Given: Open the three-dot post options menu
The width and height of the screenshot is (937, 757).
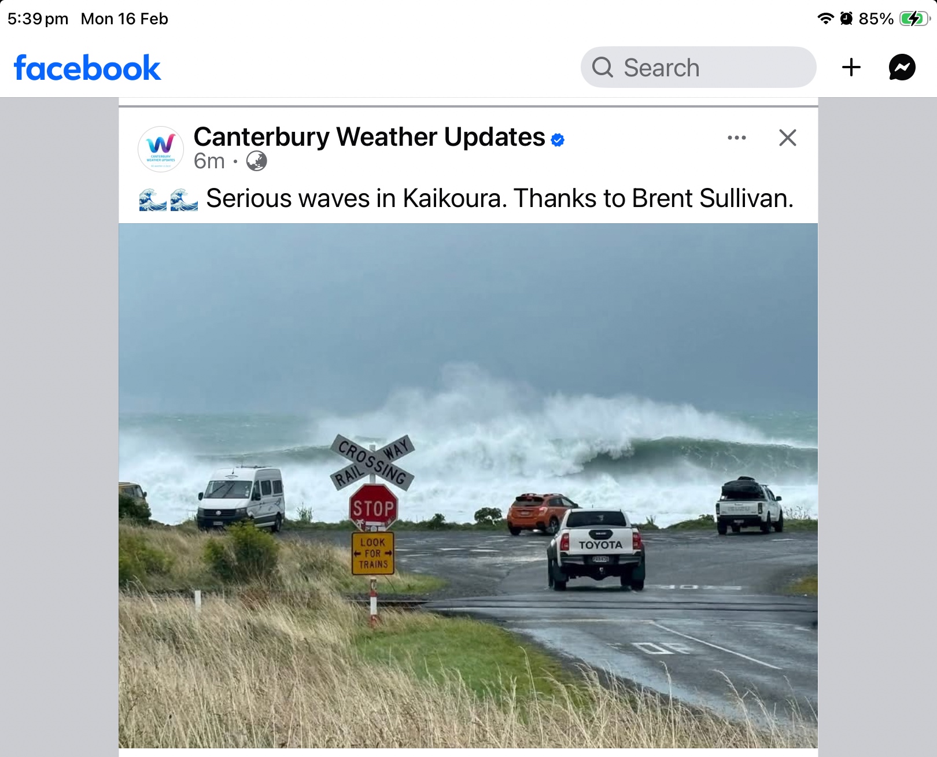Looking at the screenshot, I should 736,138.
